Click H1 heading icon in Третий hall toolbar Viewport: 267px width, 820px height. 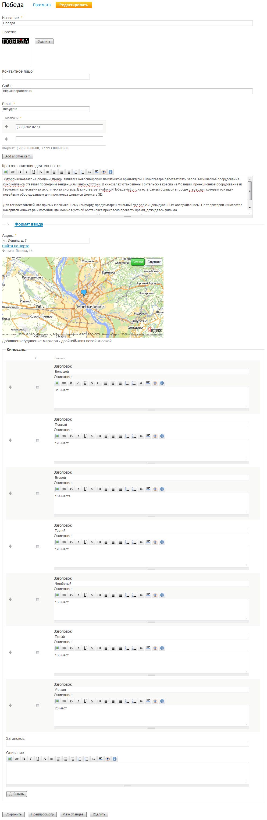click(x=99, y=542)
